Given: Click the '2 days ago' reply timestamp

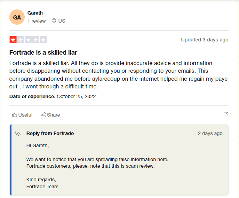Looking at the screenshot, I should (x=210, y=133).
